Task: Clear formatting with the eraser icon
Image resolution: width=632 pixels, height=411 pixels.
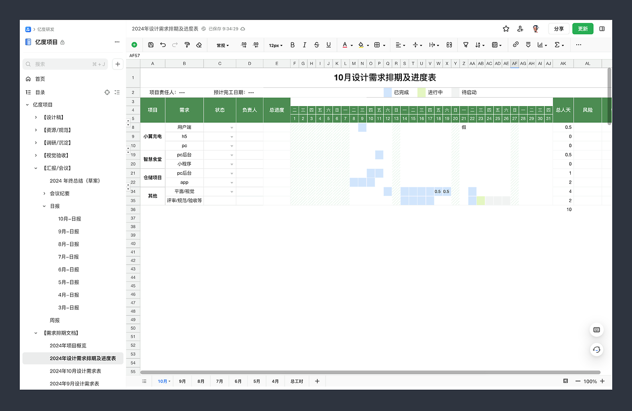Action: [x=199, y=45]
